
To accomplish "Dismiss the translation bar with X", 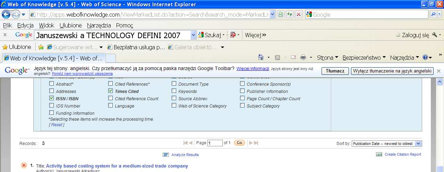I will pos(438,71).
